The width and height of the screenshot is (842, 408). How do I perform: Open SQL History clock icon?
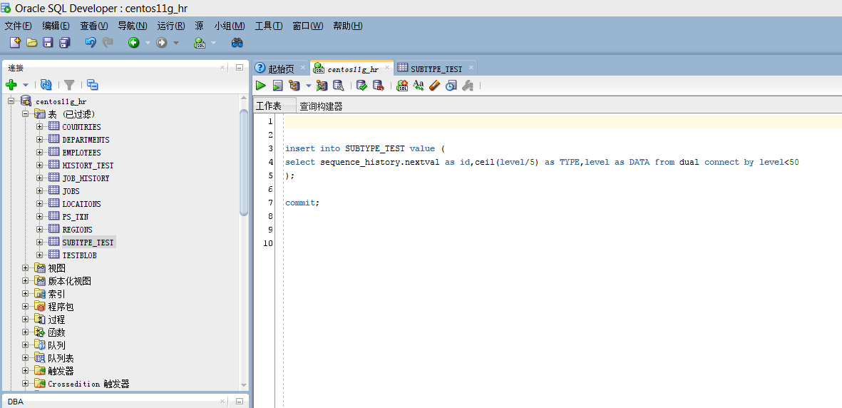point(451,85)
